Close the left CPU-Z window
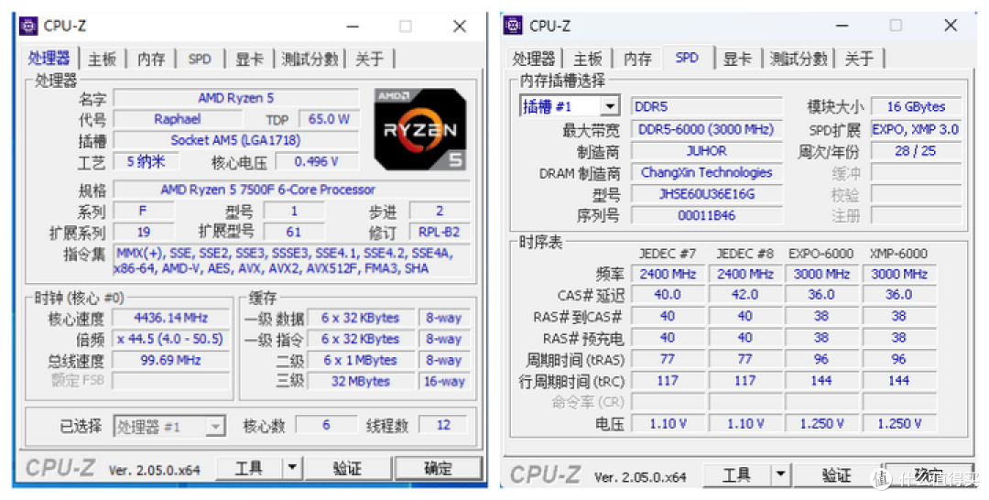This screenshot has width=989, height=500. 460,27
